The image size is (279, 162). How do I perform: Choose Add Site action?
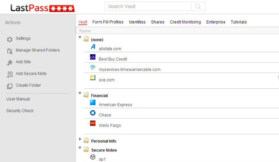click(23, 62)
